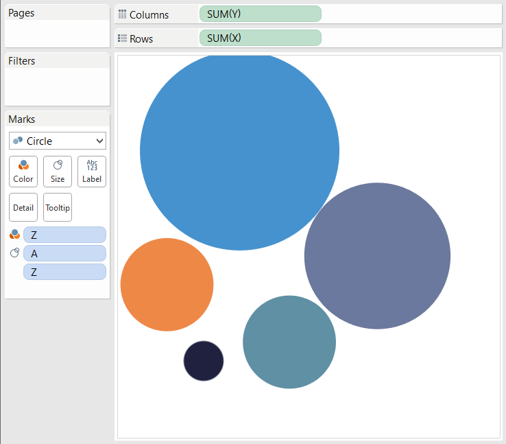Select the small dark navy circle
The image size is (506, 444).
204,361
